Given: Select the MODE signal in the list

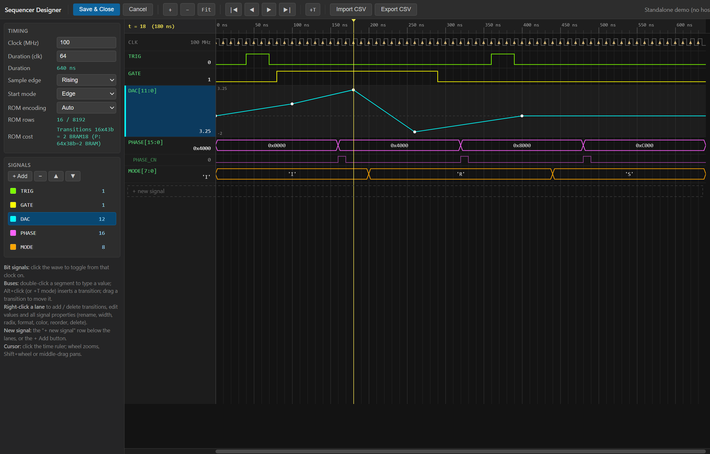Looking at the screenshot, I should 62,247.
